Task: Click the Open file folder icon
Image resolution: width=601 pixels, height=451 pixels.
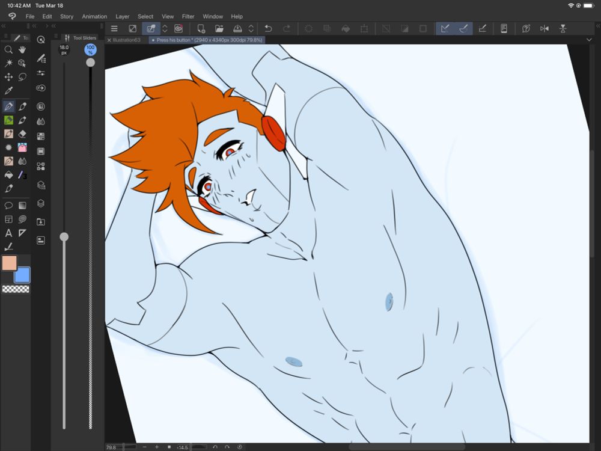Action: pos(219,29)
